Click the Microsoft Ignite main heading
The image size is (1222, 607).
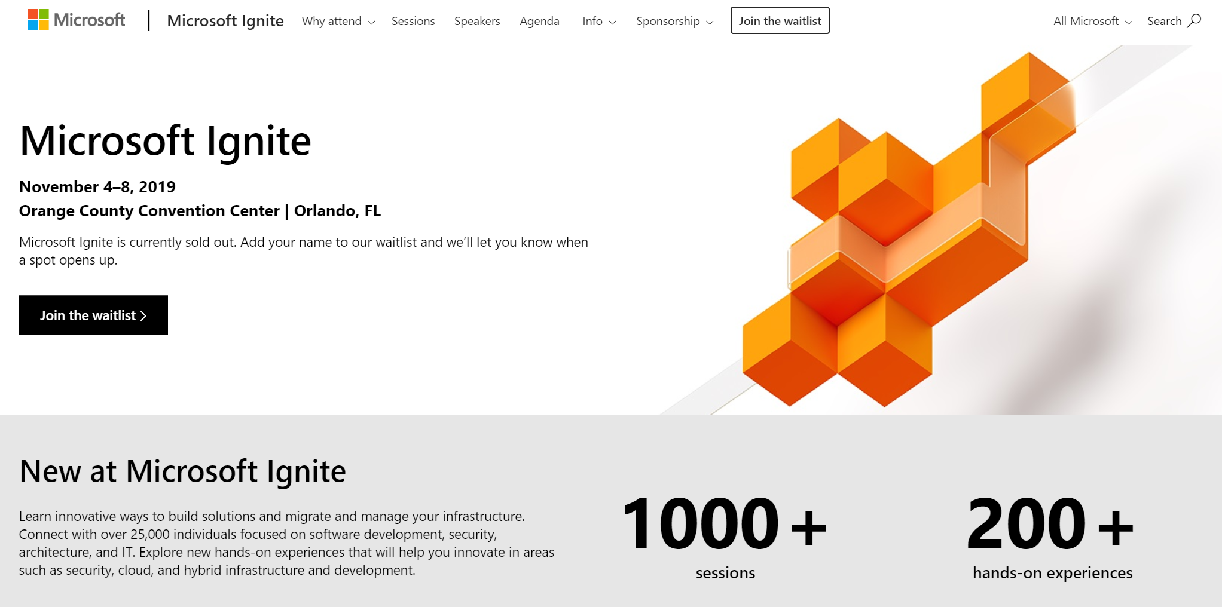click(x=165, y=141)
